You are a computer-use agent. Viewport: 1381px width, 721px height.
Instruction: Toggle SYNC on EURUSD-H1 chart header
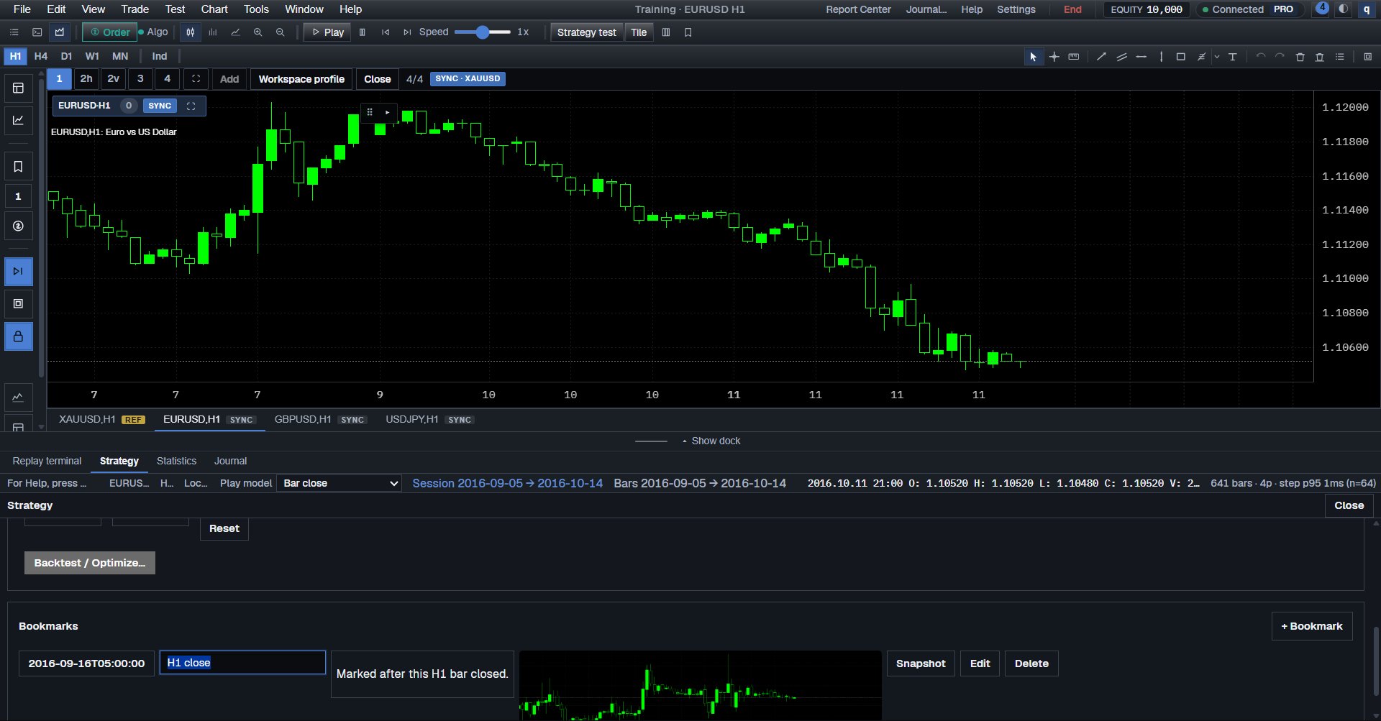(160, 106)
